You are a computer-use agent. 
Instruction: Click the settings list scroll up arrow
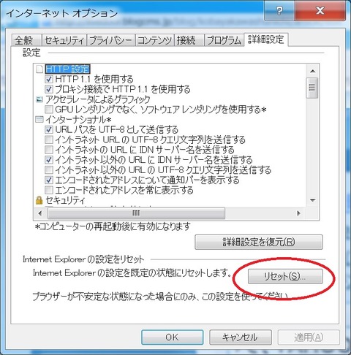click(x=312, y=71)
